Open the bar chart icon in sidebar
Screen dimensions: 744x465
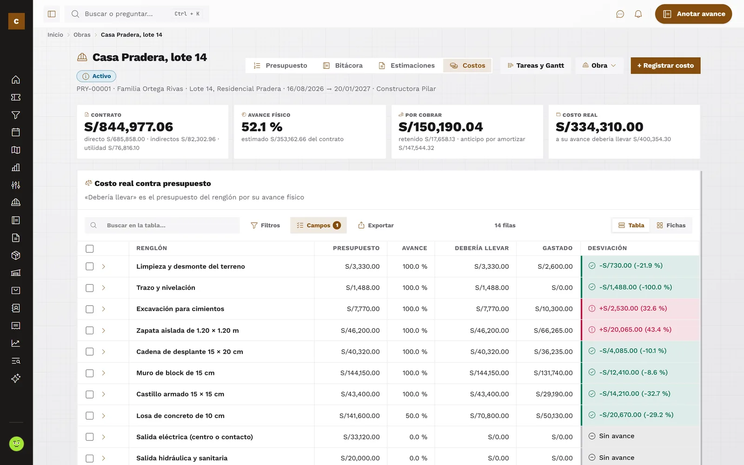coord(16,167)
